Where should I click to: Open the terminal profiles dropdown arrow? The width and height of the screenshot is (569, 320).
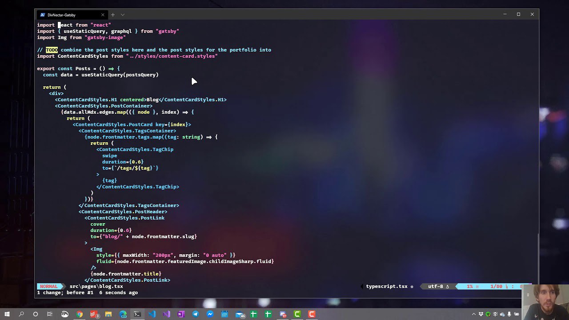[123, 15]
